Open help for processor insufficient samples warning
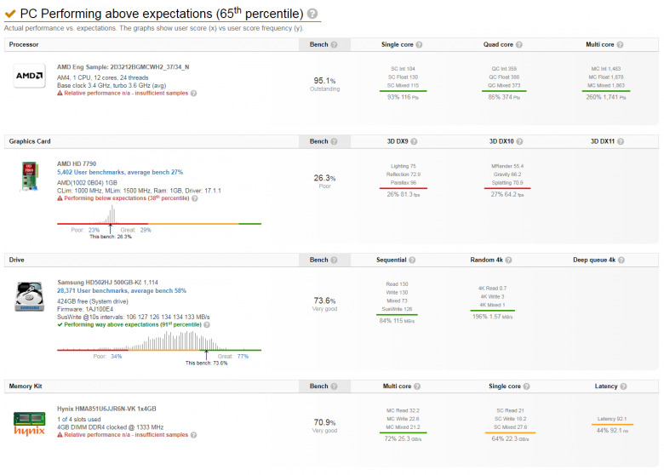The width and height of the screenshot is (664, 475). tap(193, 93)
